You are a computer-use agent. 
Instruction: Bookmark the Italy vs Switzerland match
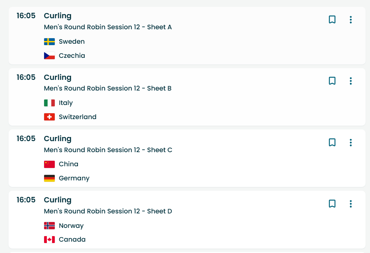pyautogui.click(x=332, y=81)
